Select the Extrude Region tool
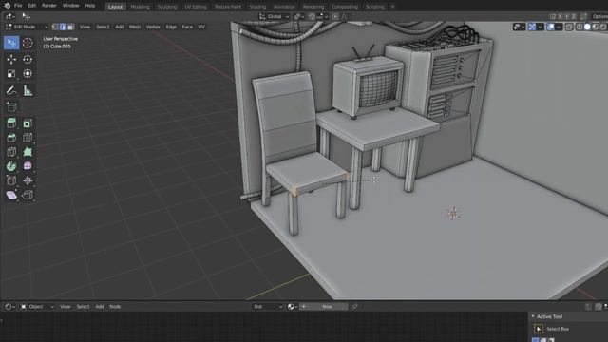The height and width of the screenshot is (342, 608). pyautogui.click(x=11, y=123)
